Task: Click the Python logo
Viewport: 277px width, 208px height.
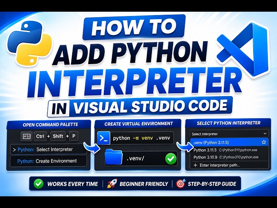Action: tap(30, 43)
